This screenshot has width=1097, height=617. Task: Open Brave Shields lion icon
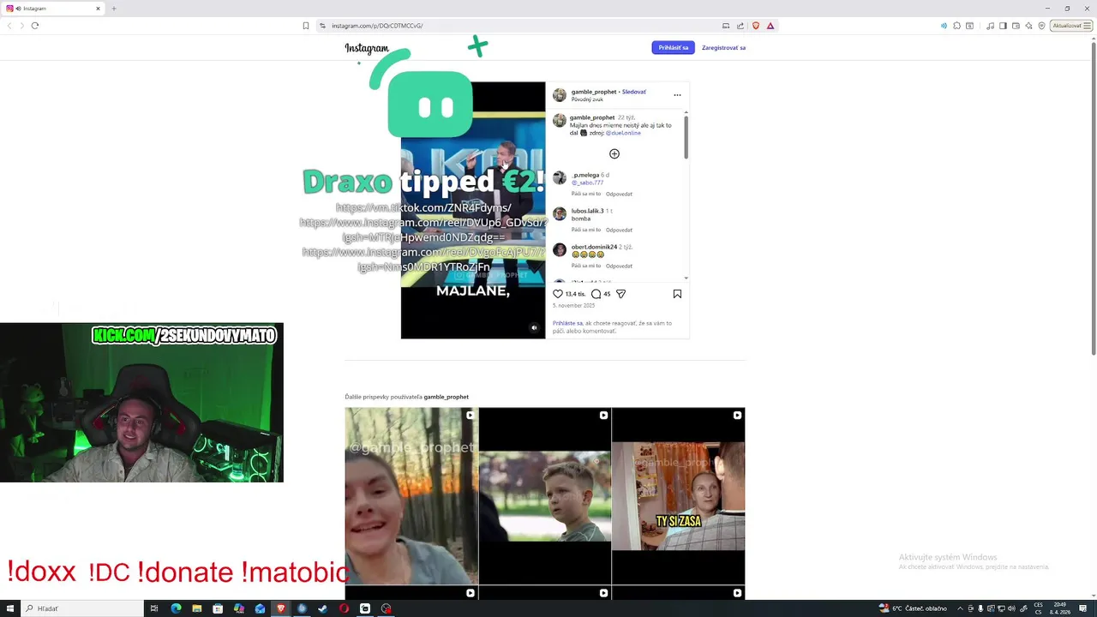point(755,26)
